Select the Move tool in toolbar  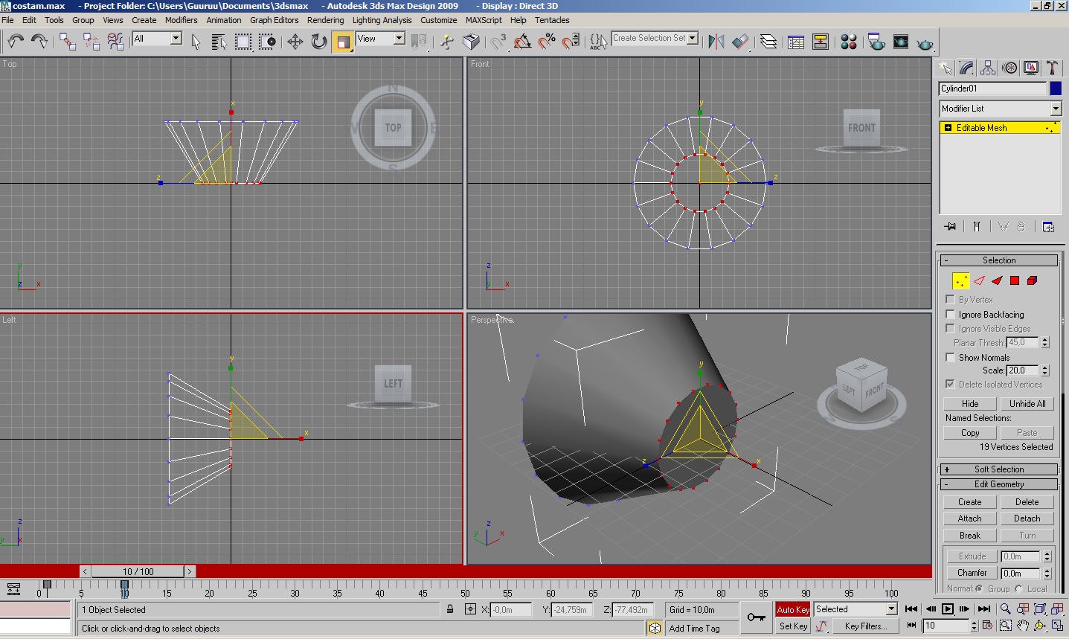pyautogui.click(x=295, y=42)
